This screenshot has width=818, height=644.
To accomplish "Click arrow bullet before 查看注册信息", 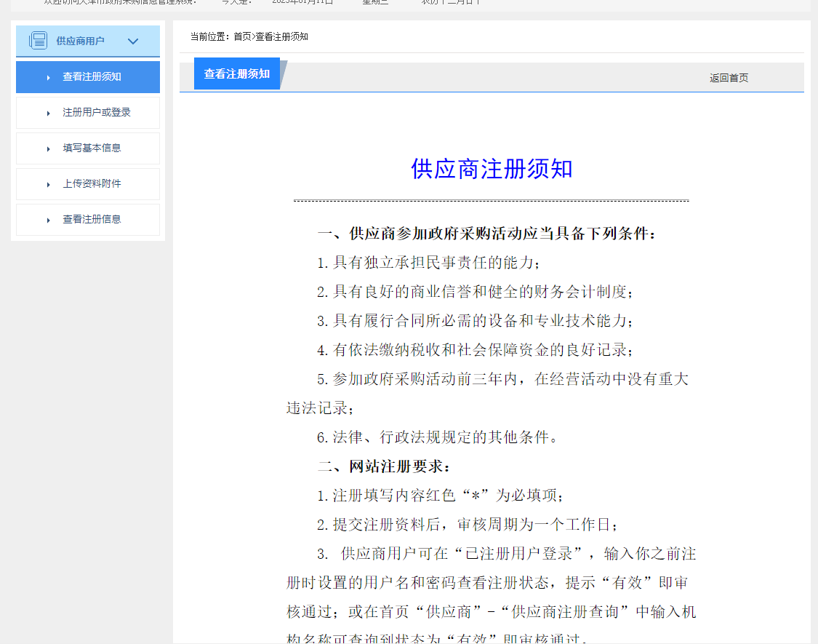I will tap(48, 220).
